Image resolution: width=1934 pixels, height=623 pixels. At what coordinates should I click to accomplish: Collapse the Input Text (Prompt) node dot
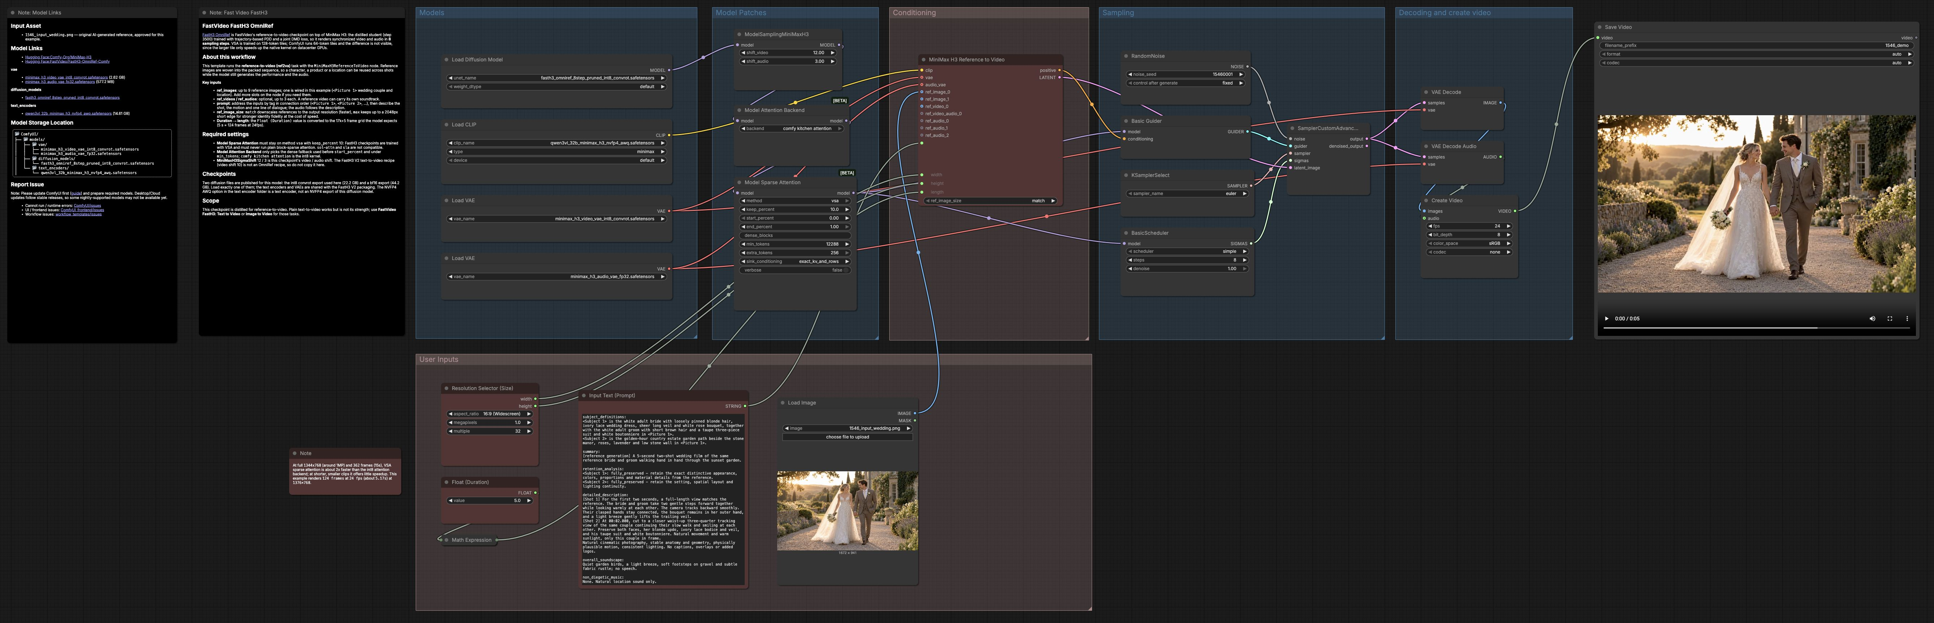(x=583, y=395)
